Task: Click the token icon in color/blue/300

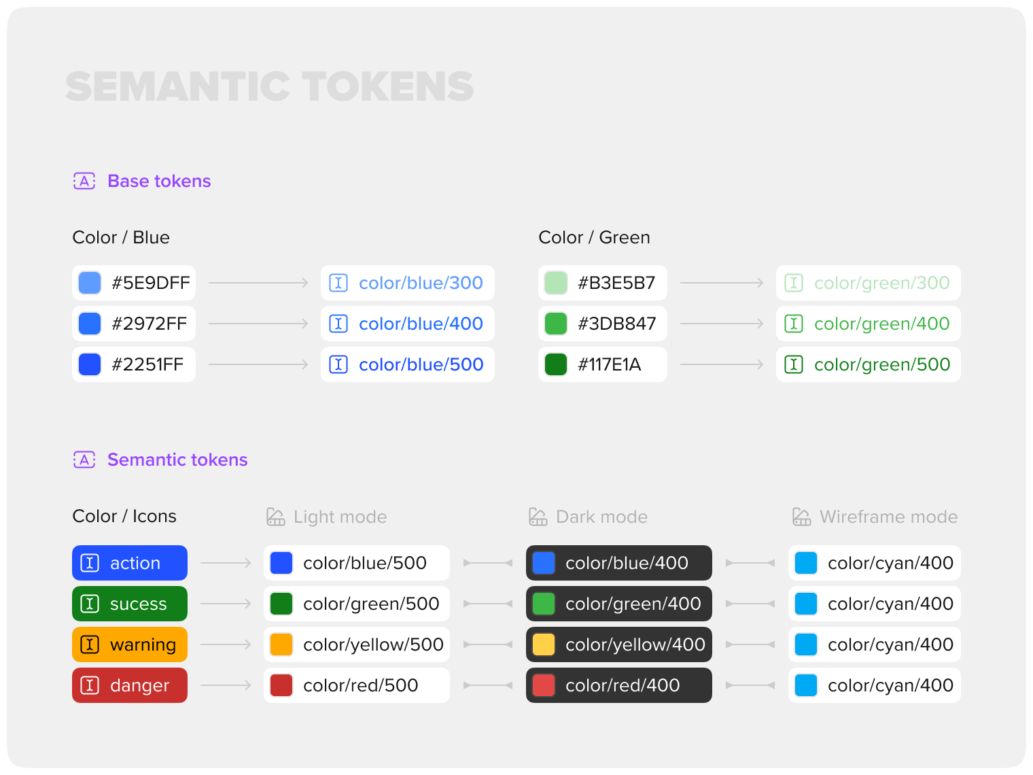Action: pyautogui.click(x=338, y=283)
